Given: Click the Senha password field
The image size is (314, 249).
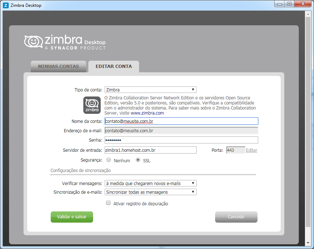Looking at the screenshot, I should pos(181,140).
